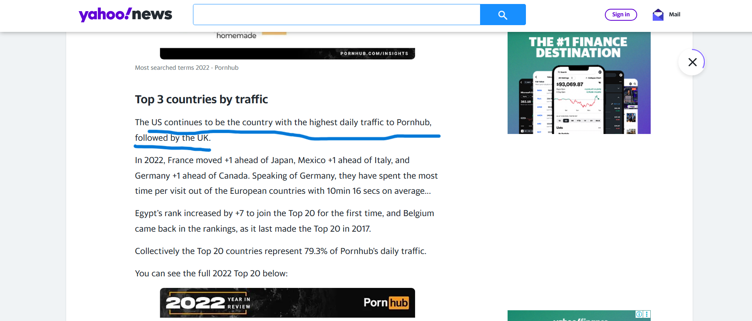Click the 'Collectively the Top 20 countries' sentence

coord(281,251)
